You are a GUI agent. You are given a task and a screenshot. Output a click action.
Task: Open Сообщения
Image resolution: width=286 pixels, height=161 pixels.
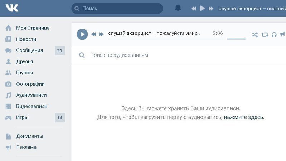pos(29,50)
